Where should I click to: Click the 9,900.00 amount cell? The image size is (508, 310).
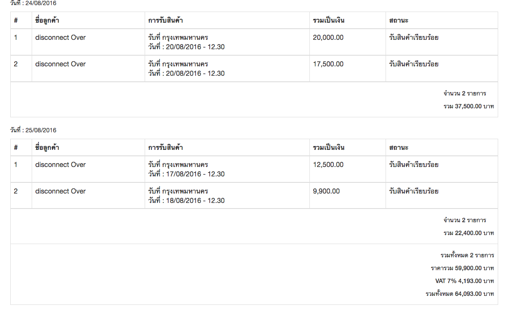pos(327,191)
